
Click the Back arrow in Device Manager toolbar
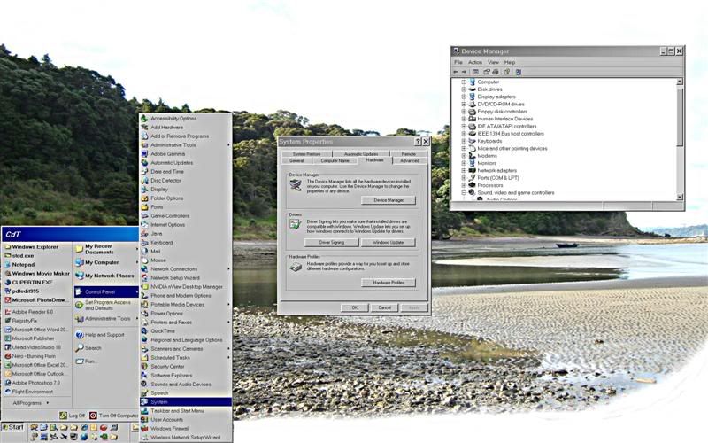pos(456,72)
